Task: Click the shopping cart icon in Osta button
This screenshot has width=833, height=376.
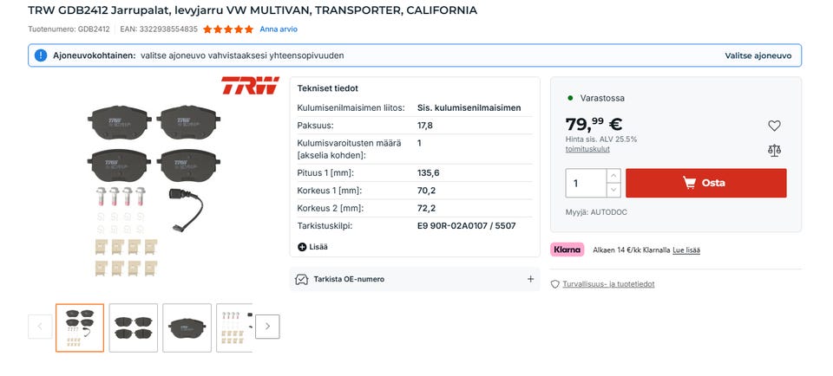Action: click(x=690, y=183)
